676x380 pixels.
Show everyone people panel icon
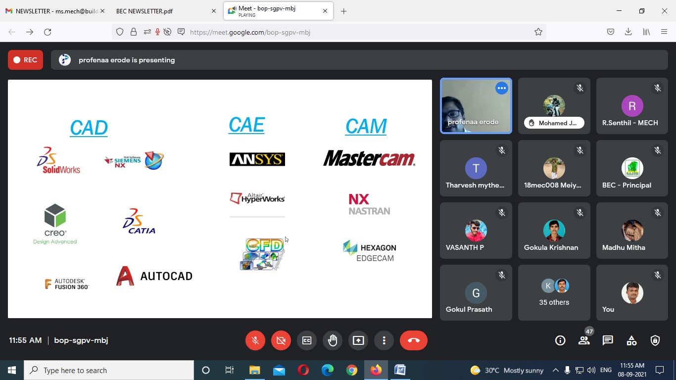[584, 340]
